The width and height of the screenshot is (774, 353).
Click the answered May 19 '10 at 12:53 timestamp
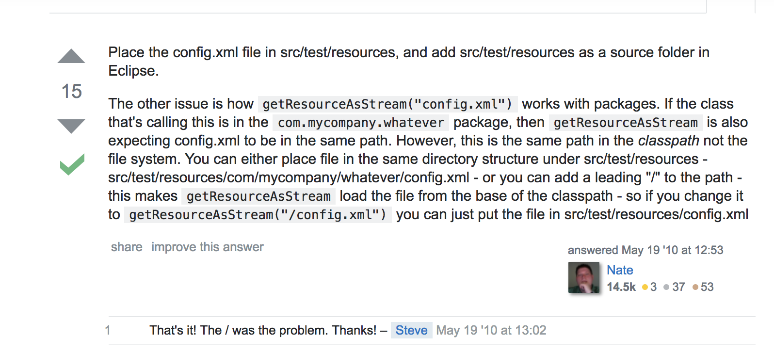coord(645,250)
